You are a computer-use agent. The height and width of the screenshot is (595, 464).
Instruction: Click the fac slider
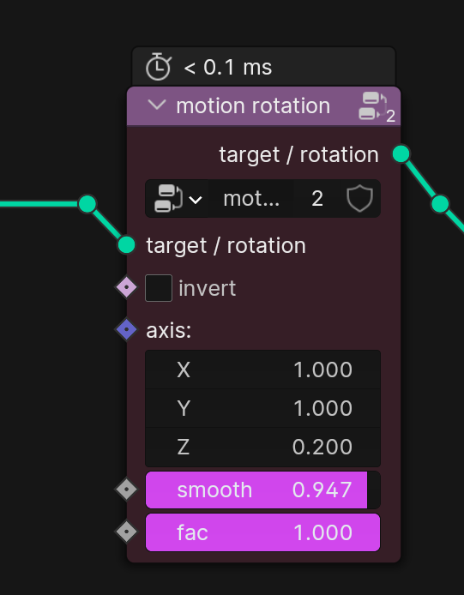pyautogui.click(x=262, y=532)
